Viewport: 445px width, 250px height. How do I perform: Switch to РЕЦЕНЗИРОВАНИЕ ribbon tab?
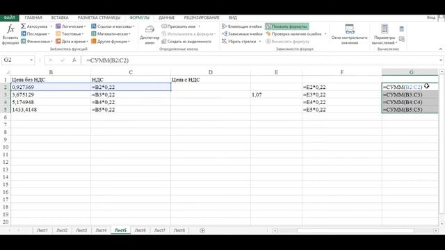point(202,17)
